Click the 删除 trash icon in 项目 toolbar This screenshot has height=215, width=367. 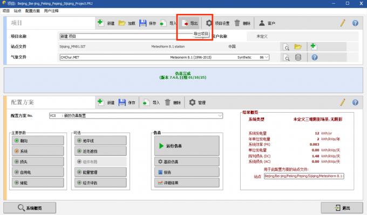point(237,23)
